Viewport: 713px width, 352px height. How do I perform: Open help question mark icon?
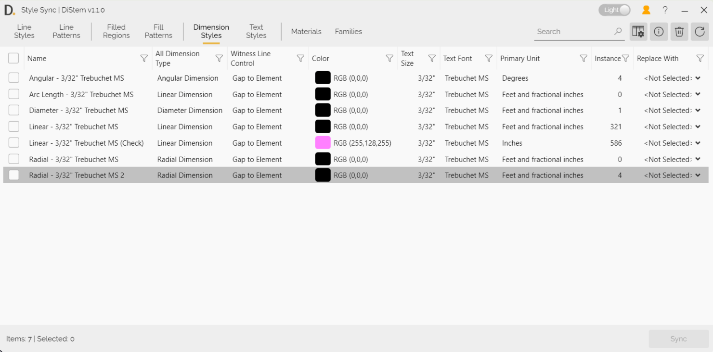pos(665,10)
